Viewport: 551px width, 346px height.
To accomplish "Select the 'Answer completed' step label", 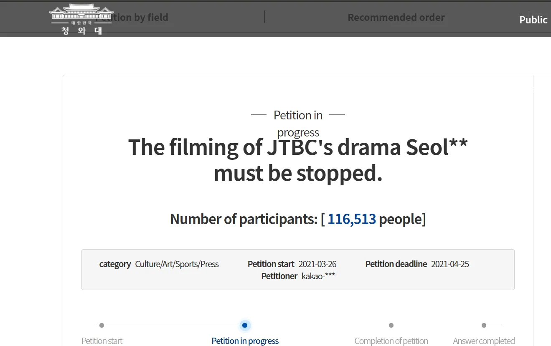I will (x=484, y=341).
